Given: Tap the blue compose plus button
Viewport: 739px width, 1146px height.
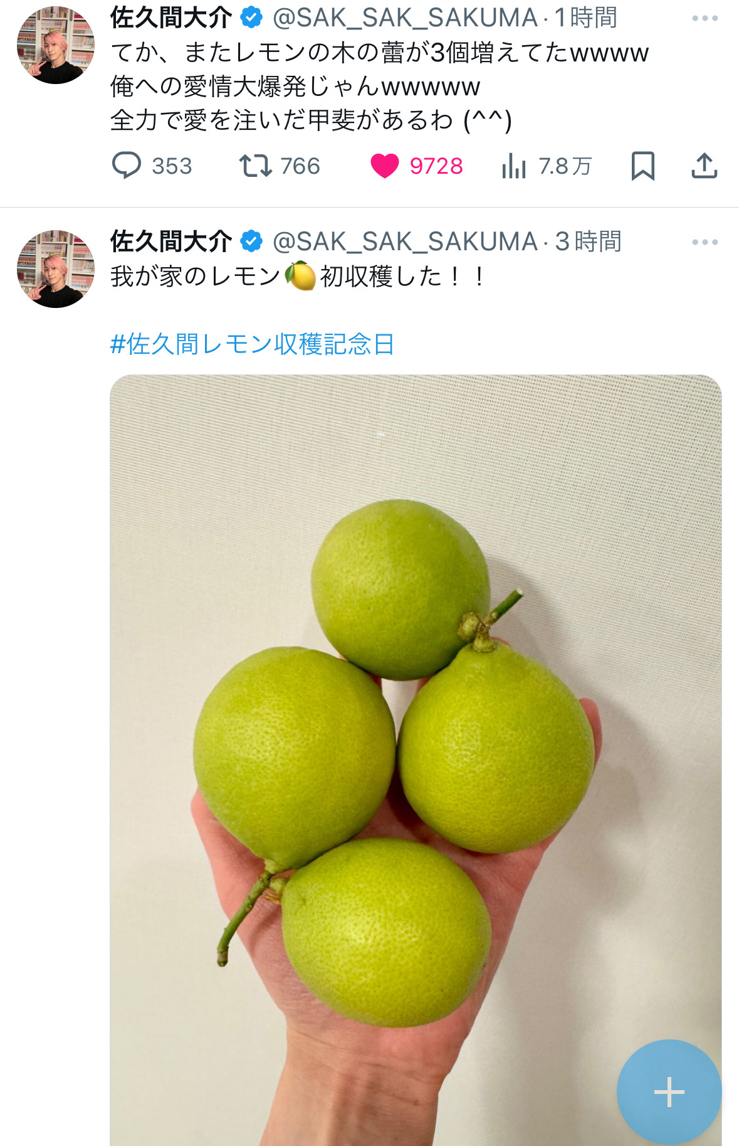Looking at the screenshot, I should point(669,1092).
